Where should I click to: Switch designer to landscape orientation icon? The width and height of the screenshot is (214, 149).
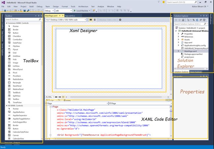(x=91, y=19)
